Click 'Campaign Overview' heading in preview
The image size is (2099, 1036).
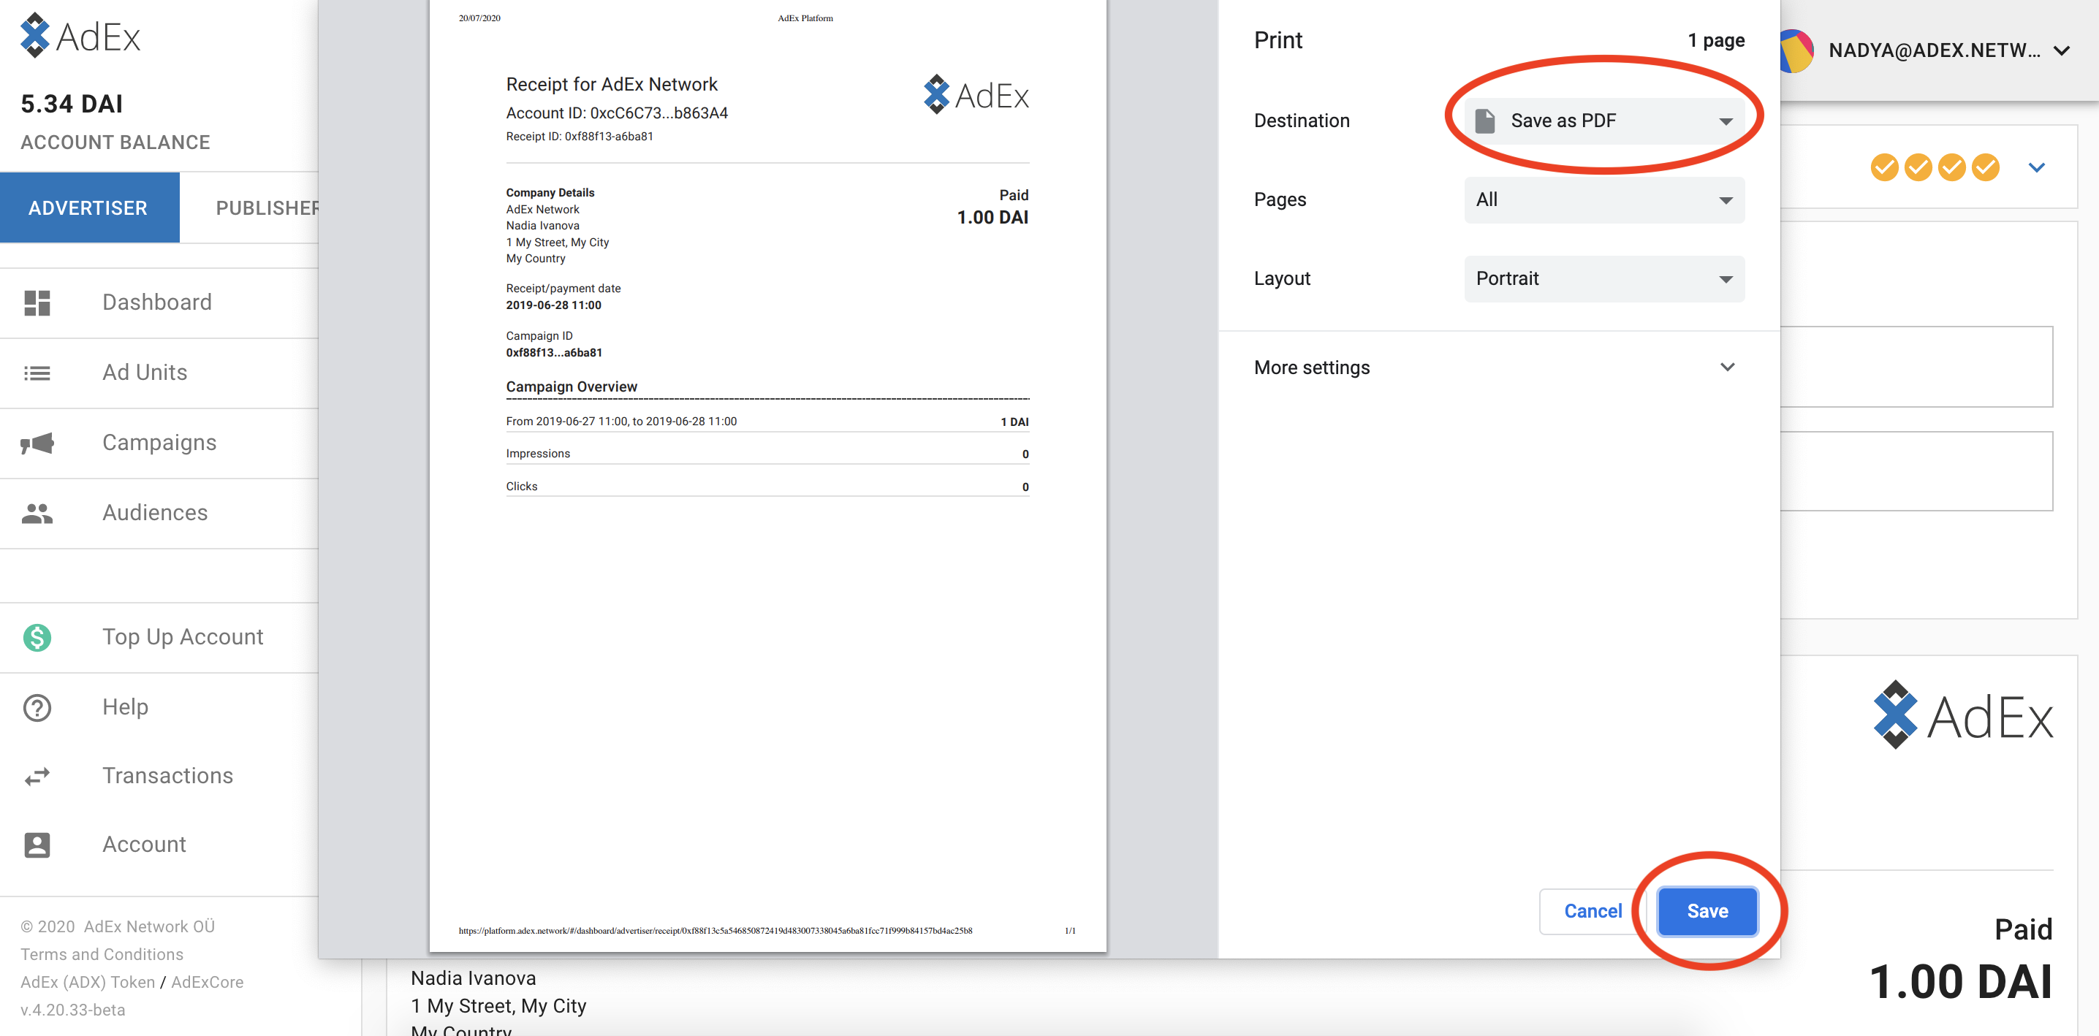pos(572,386)
